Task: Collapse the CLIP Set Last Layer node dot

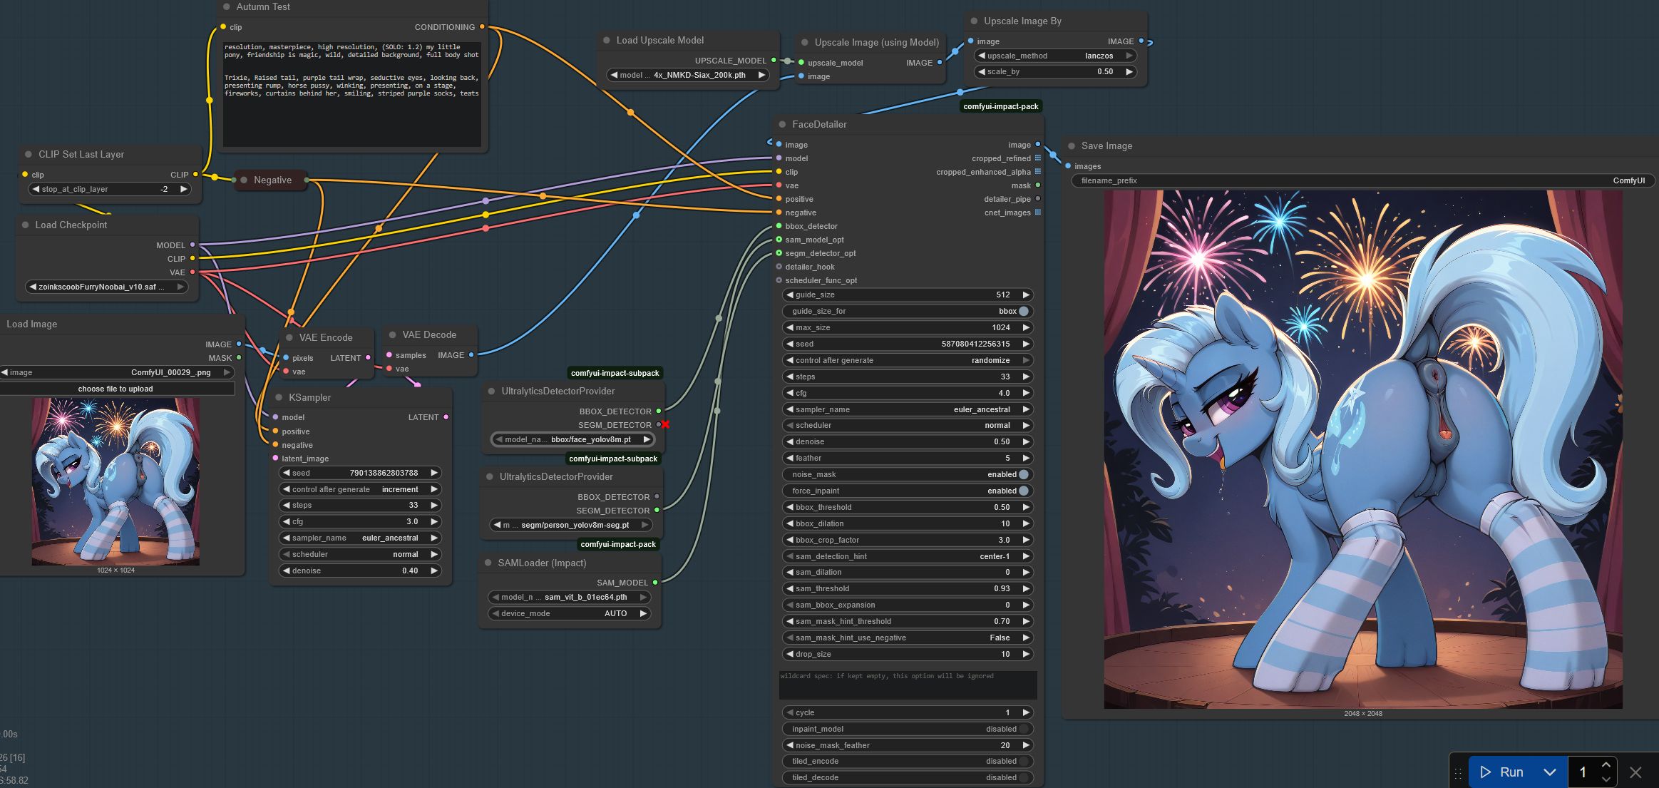Action: pyautogui.click(x=29, y=155)
